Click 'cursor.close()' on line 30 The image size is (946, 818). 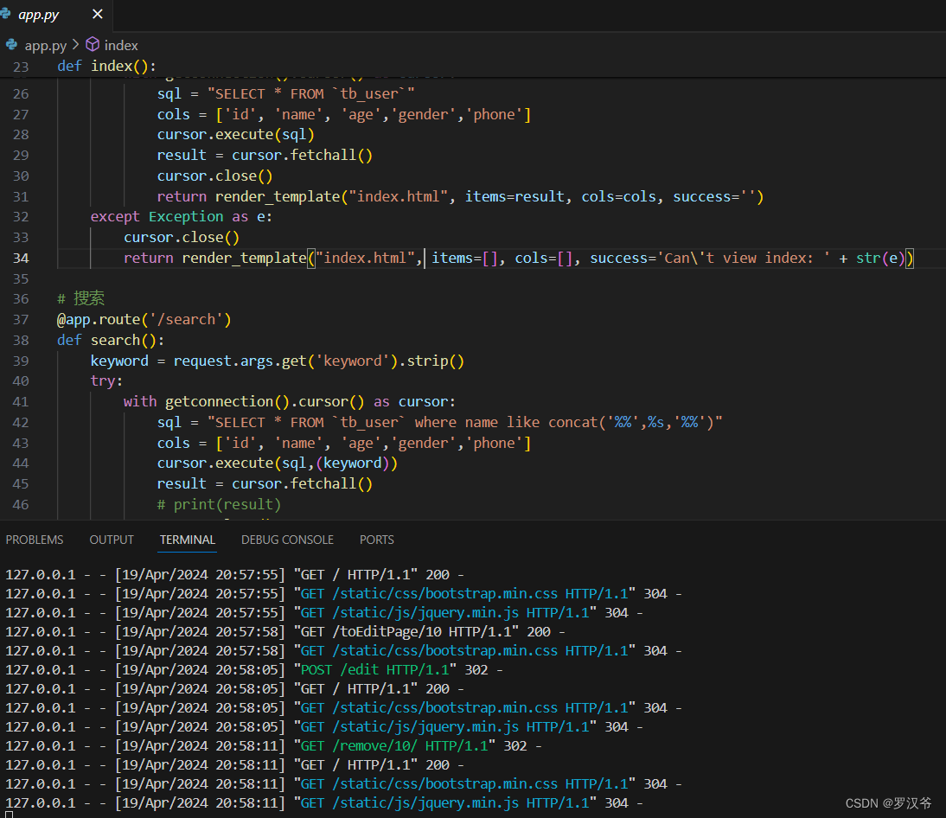click(214, 176)
